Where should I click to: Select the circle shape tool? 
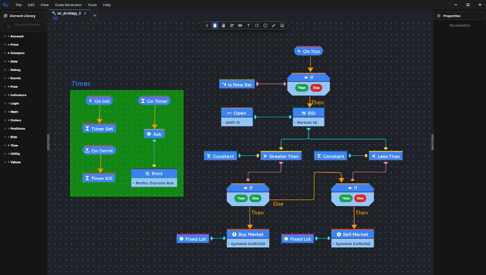pyautogui.click(x=265, y=26)
